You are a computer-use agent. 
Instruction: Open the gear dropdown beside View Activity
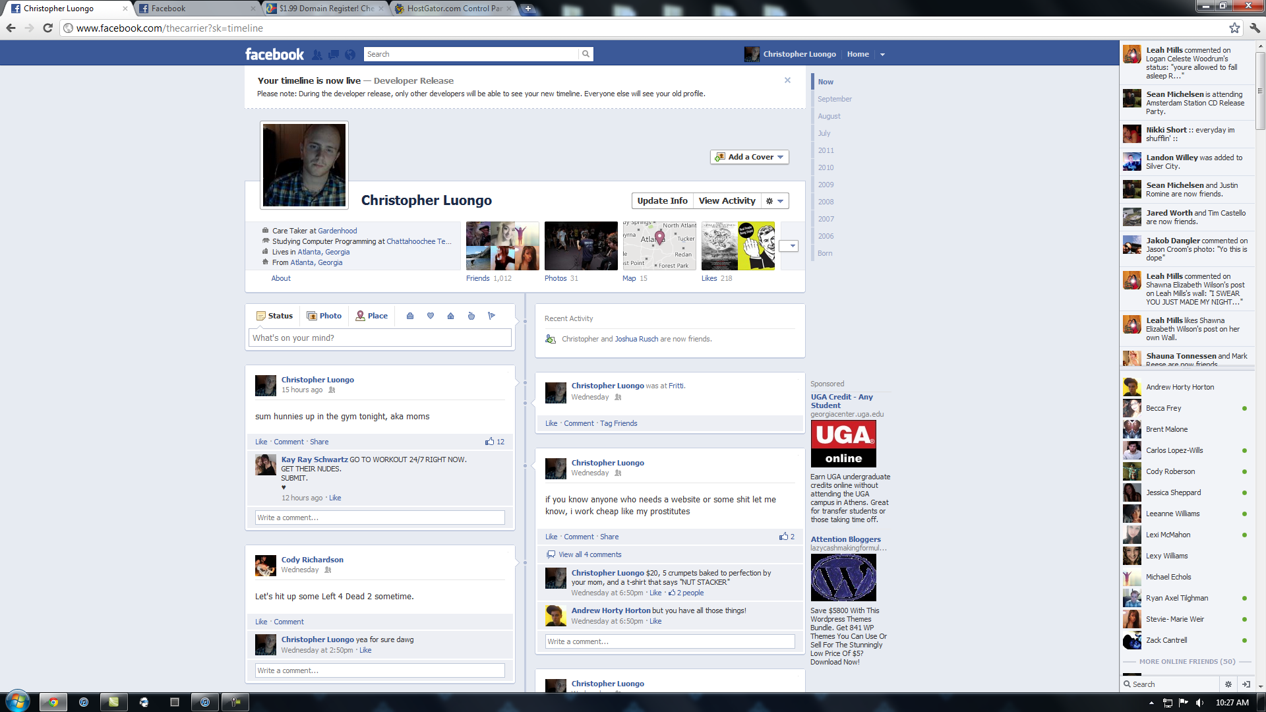tap(775, 201)
